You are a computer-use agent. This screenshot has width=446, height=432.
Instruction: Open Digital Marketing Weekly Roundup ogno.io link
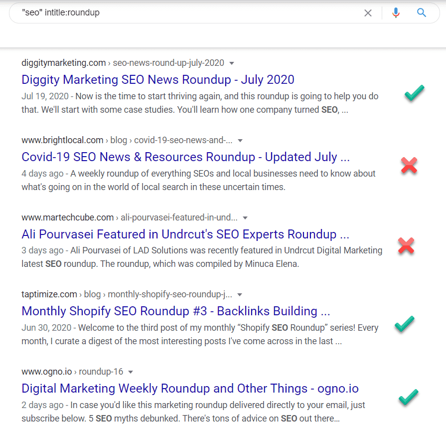[x=190, y=389]
